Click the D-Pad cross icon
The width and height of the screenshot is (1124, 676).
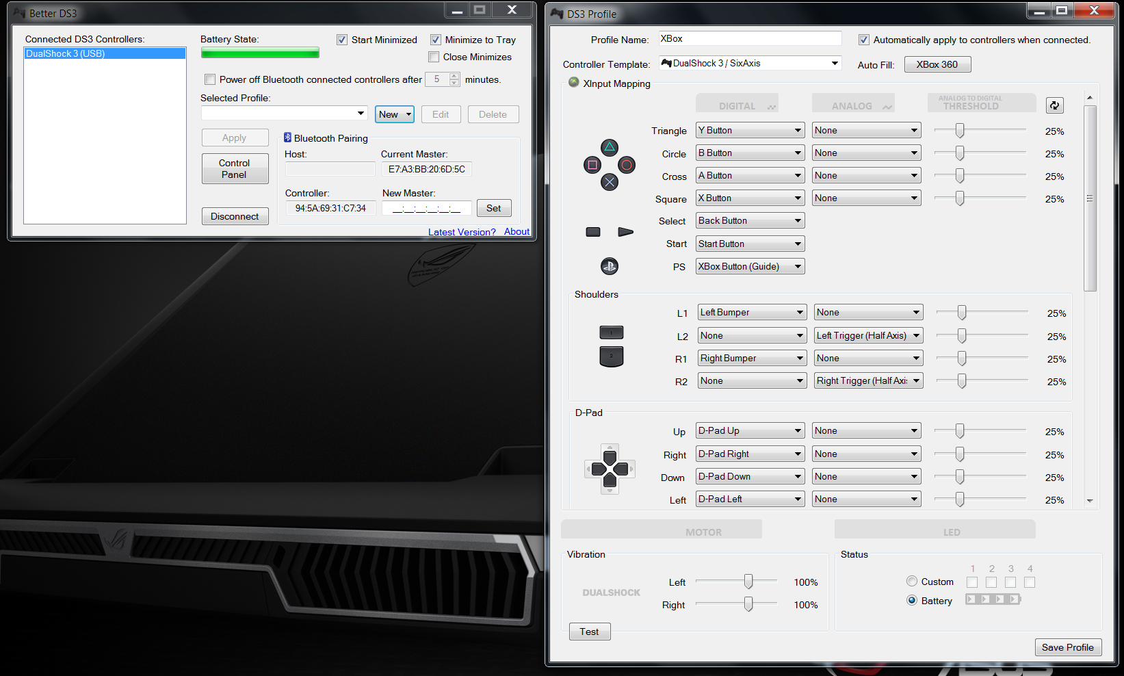610,469
